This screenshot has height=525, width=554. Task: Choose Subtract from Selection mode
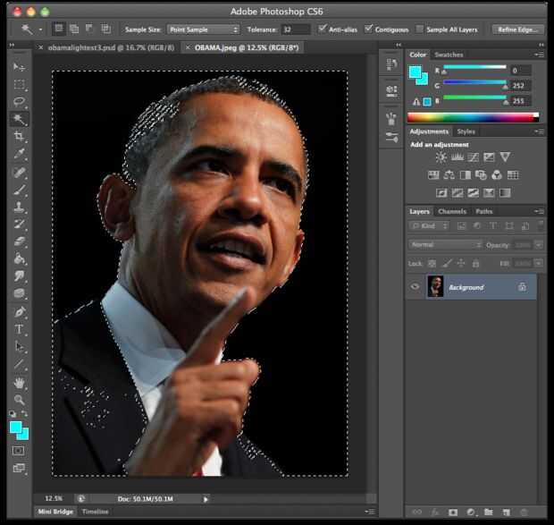89,29
